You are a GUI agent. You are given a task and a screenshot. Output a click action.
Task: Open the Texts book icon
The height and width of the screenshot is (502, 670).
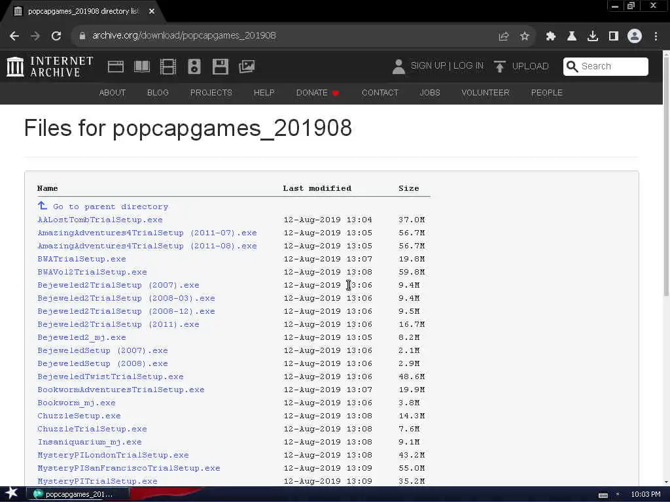[142, 67]
